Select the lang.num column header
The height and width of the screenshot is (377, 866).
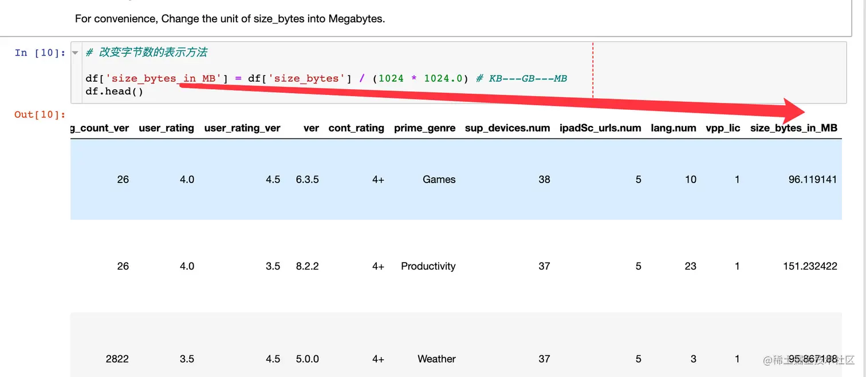coord(674,128)
